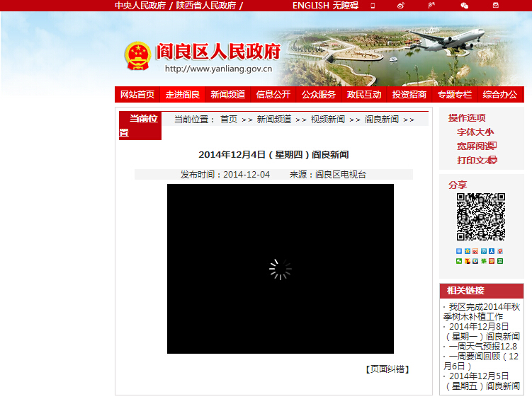Click the 视频新闻 breadcrumb link
Screen dimensions: 532x399
[x=327, y=120]
